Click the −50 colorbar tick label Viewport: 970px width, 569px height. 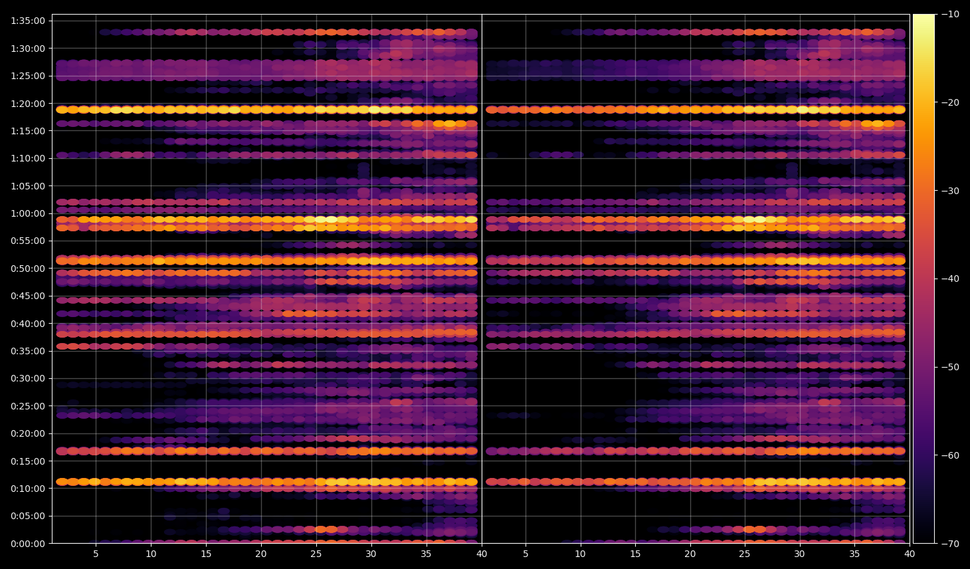point(950,367)
